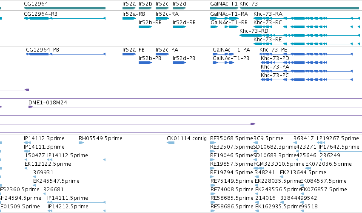The image size is (362, 213).
Task: Open EST IP14112.5prime
Action: click(x=67, y=155)
